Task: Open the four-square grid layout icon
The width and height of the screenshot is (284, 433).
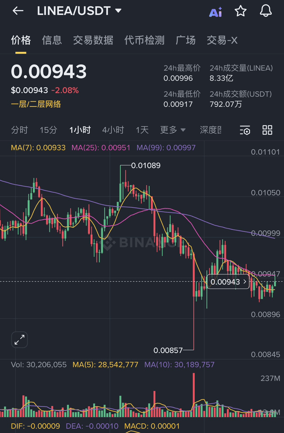Action: [267, 130]
